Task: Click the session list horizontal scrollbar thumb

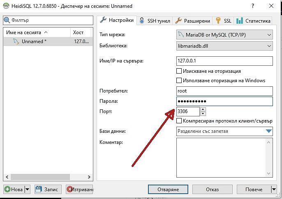Action: point(40,177)
